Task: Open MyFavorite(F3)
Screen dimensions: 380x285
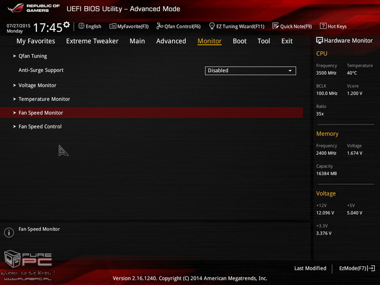Action: click(129, 26)
